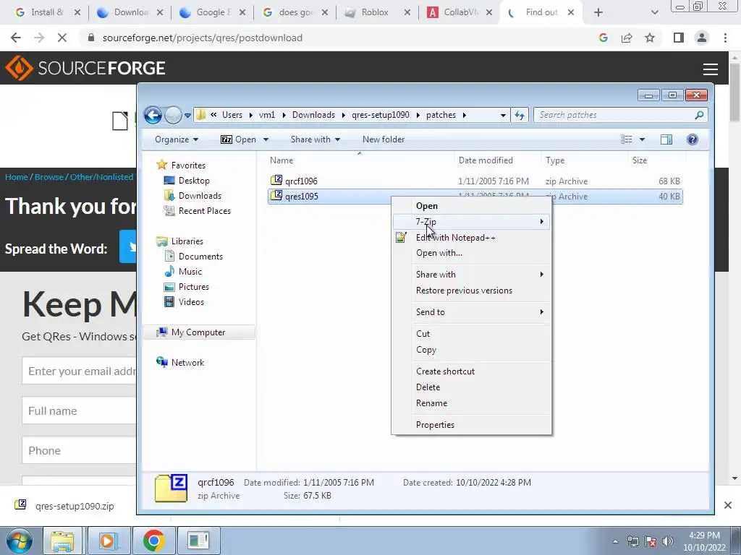Switch to the Roblox tab
The image size is (741, 555).
click(x=374, y=12)
